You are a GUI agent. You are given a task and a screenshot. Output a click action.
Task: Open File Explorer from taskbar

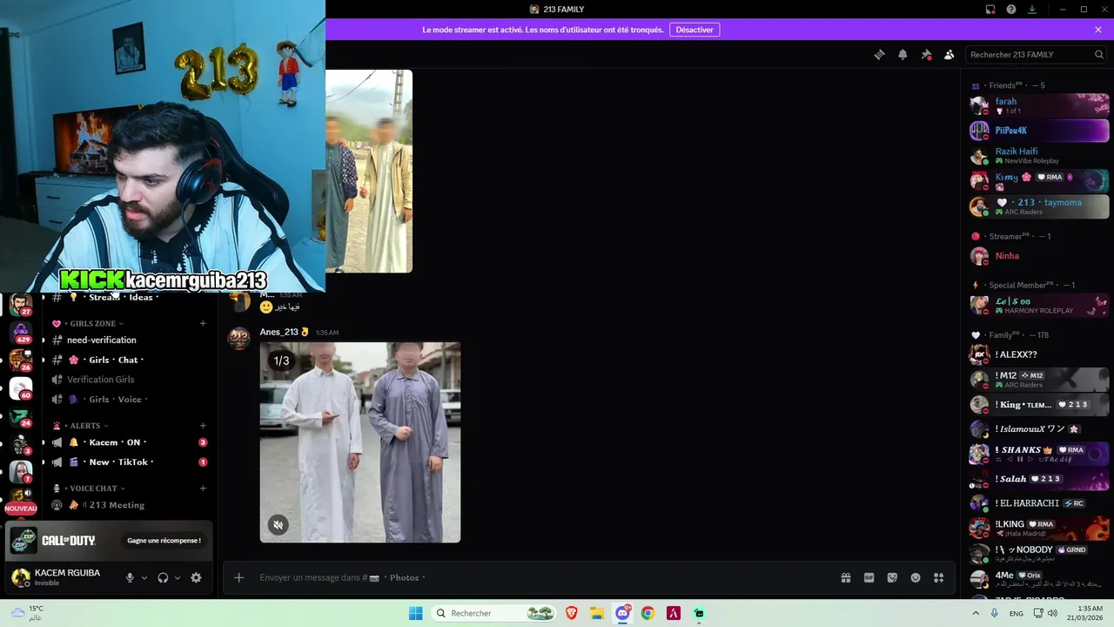(x=597, y=613)
